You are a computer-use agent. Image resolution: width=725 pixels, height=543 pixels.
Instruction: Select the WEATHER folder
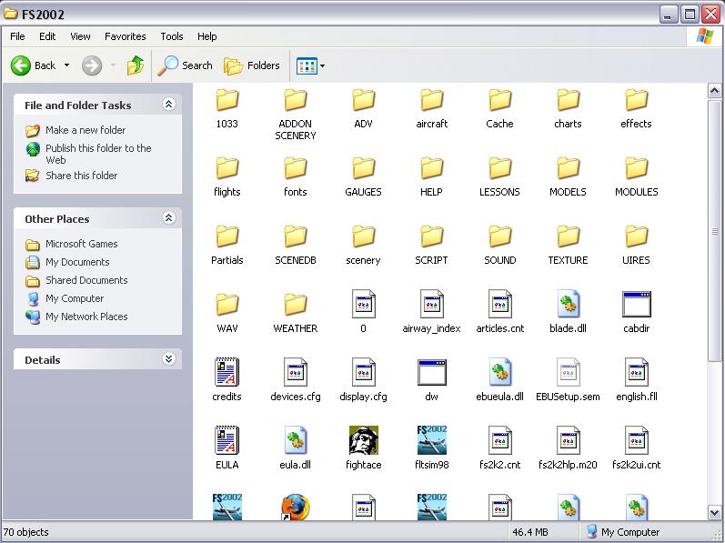click(x=295, y=314)
